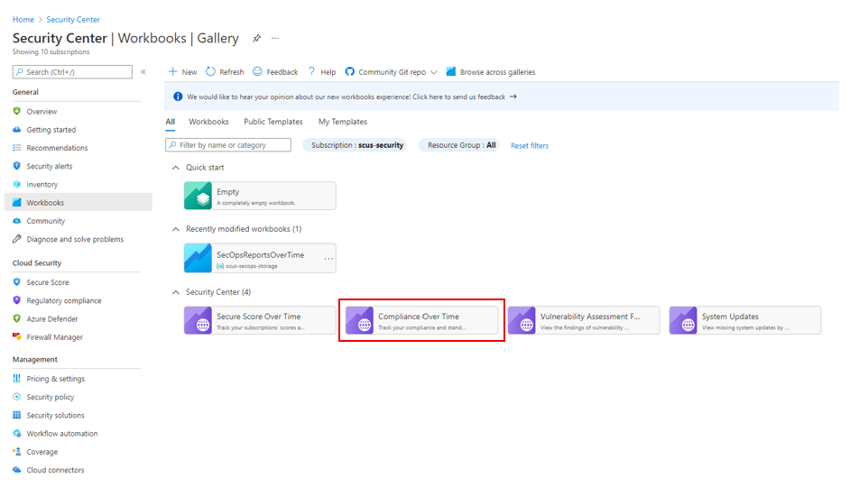
Task: Click Browse across galleries
Action: coord(491,72)
